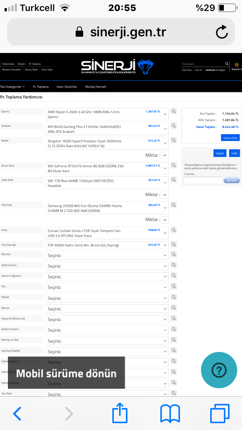Screen dimensions: 242x430
Task: Tap Mobil sürüme dönün banner
Action: [66, 373]
